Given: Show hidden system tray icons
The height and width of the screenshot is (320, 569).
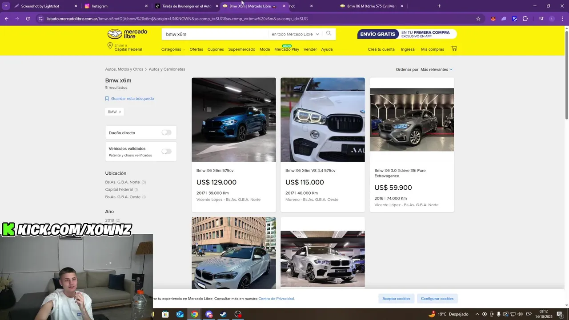Looking at the screenshot, I should click(477, 314).
